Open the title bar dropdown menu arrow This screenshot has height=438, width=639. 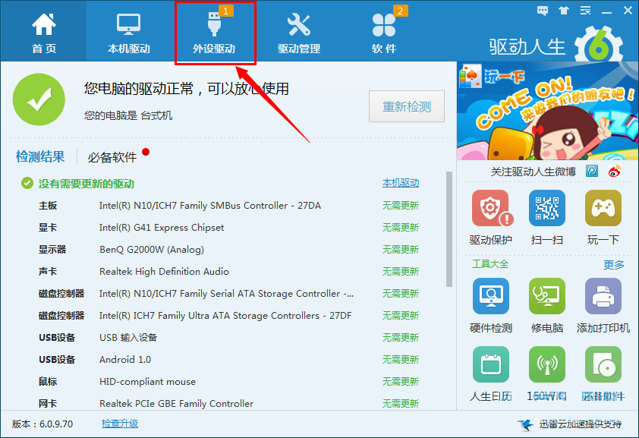tap(584, 11)
